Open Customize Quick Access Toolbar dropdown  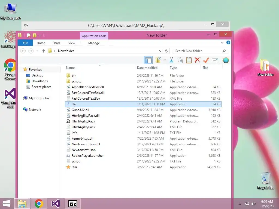coord(40,36)
